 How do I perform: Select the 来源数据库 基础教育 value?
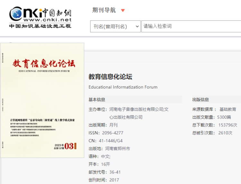(x=228, y=110)
